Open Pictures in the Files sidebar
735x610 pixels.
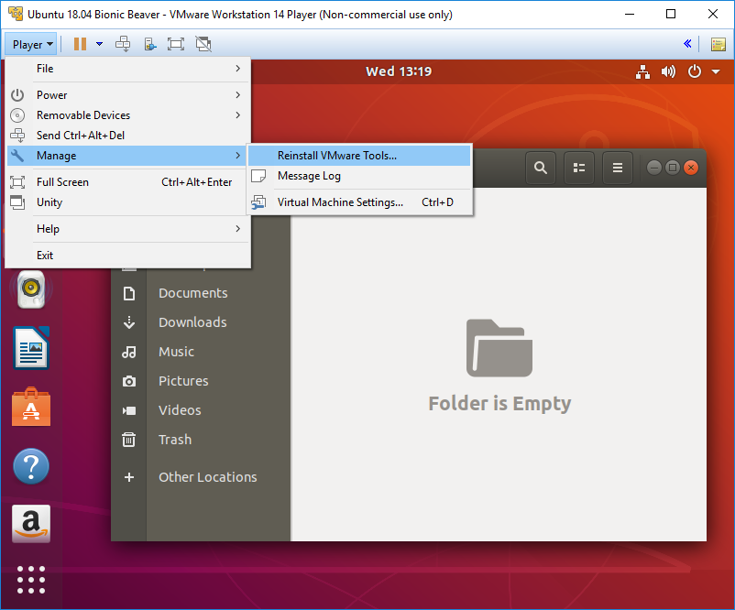click(201, 381)
